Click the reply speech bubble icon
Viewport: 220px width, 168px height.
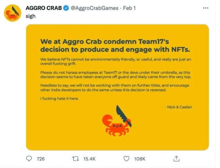coord(29,158)
